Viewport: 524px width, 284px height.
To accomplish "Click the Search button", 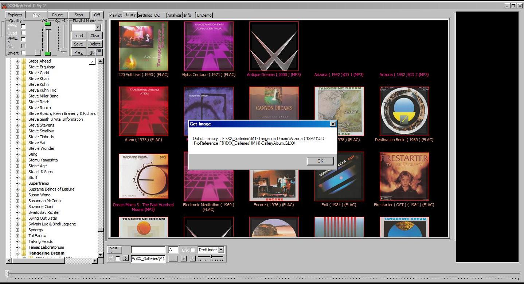I will pos(114,250).
